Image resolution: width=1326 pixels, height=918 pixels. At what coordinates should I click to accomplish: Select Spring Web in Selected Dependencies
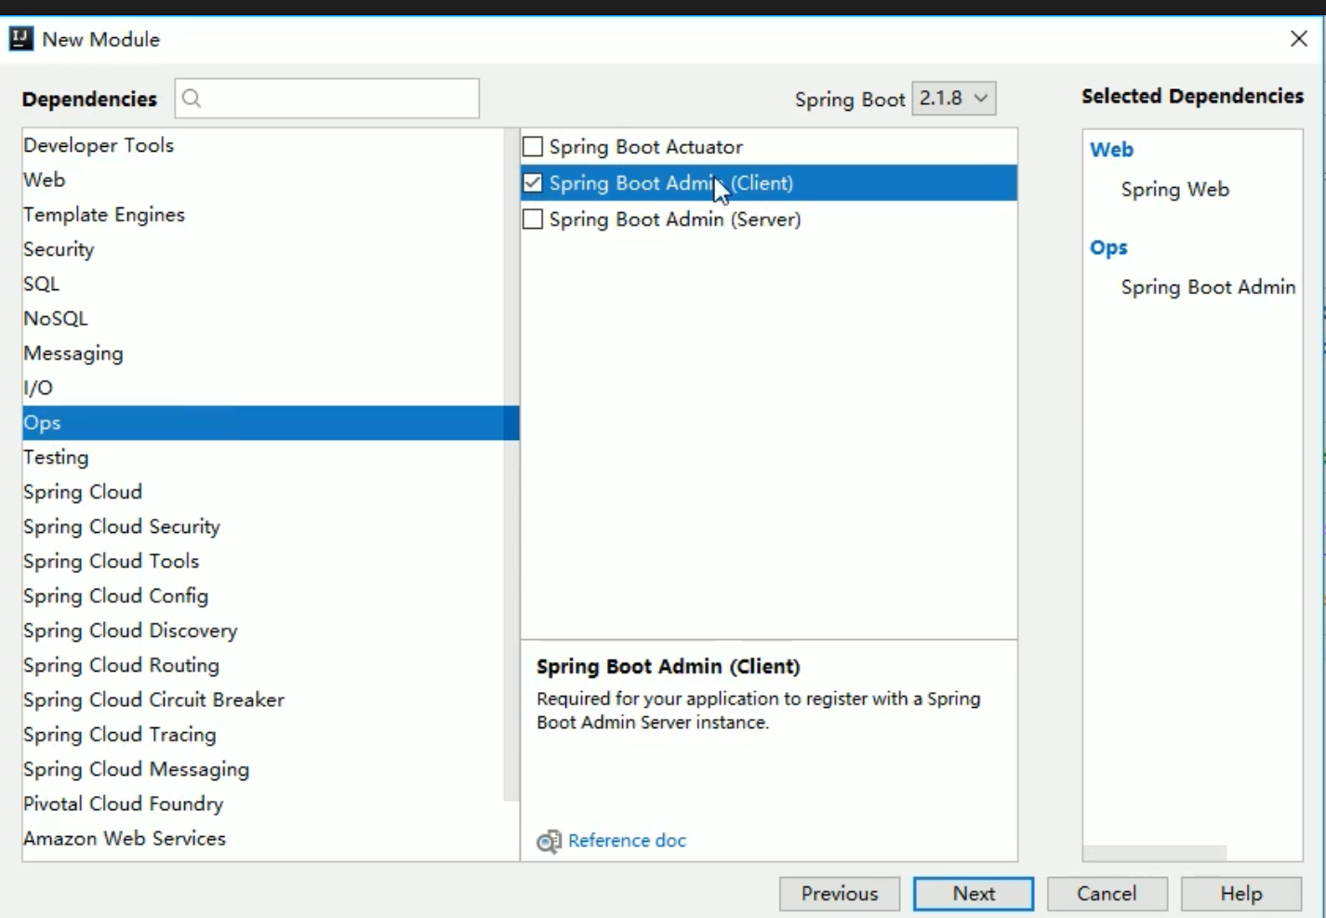pos(1174,190)
